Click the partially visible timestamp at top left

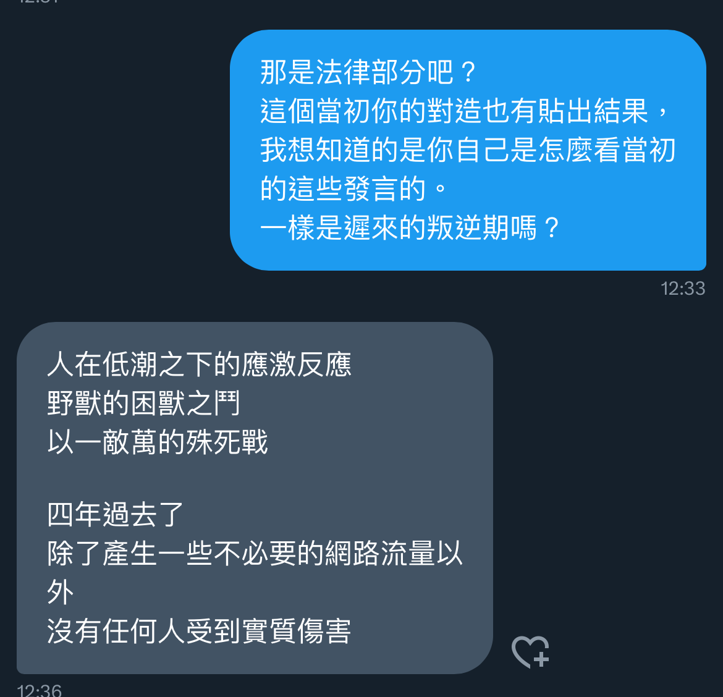39,2
